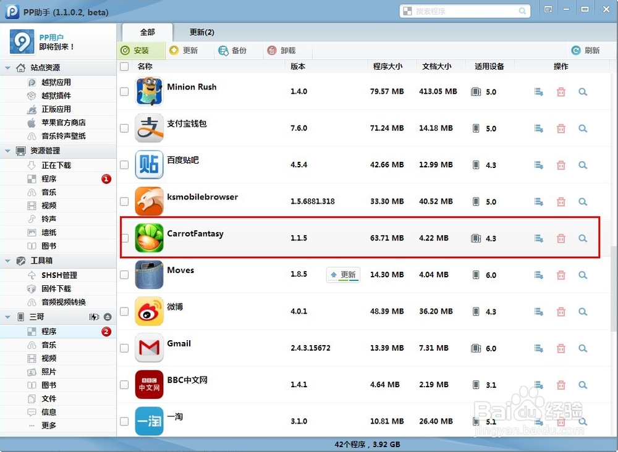Viewport: 618px width, 452px height.
Task: Check the Gmail checkbox
Action: pyautogui.click(x=124, y=348)
